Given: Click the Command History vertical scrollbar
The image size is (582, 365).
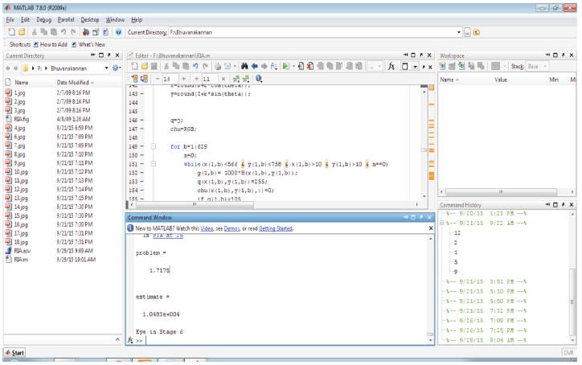Looking at the screenshot, I should [x=572, y=301].
